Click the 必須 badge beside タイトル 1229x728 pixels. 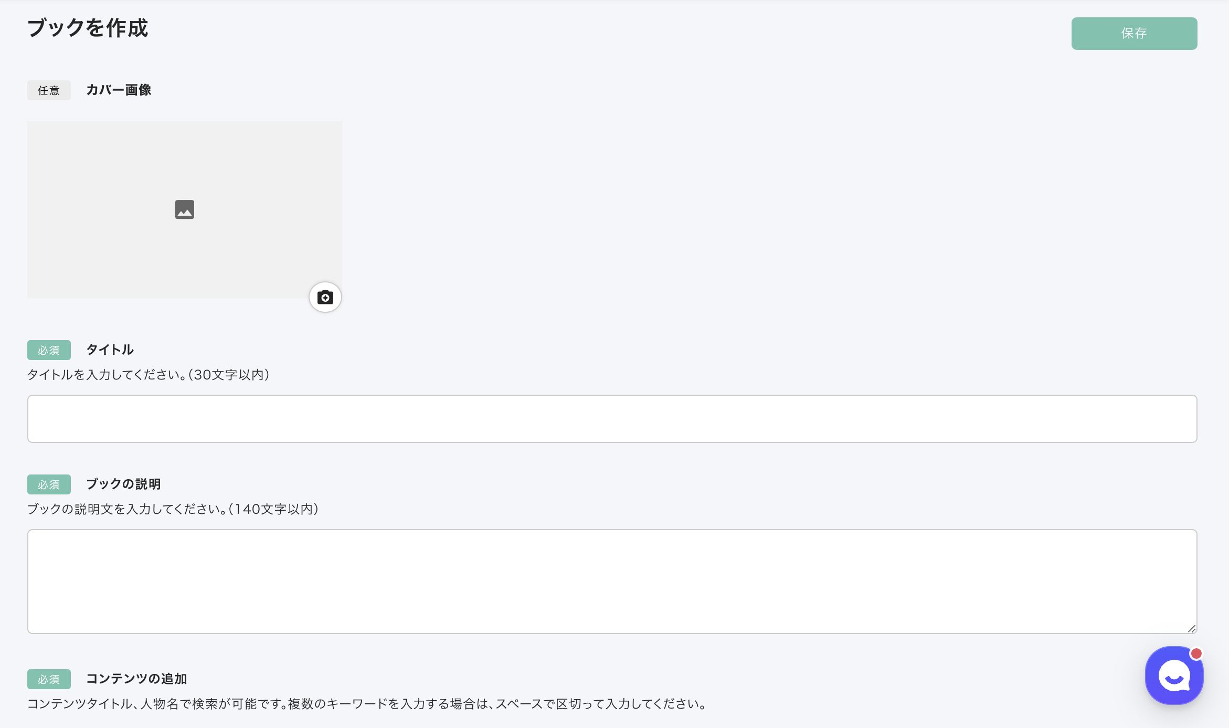point(49,350)
